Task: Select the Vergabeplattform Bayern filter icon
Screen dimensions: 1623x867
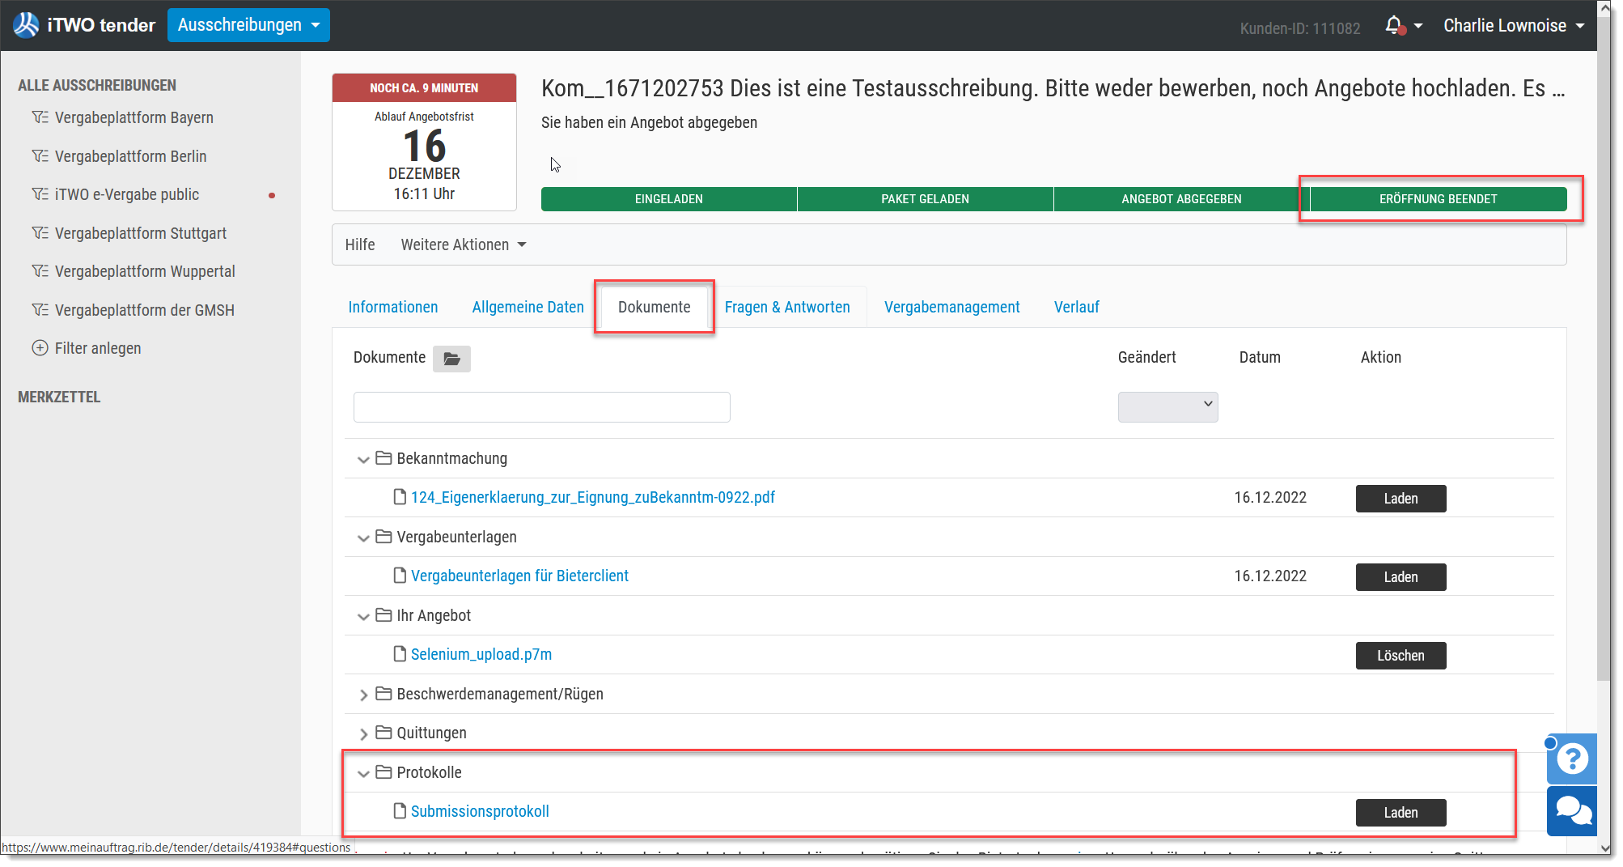Action: pyautogui.click(x=40, y=117)
